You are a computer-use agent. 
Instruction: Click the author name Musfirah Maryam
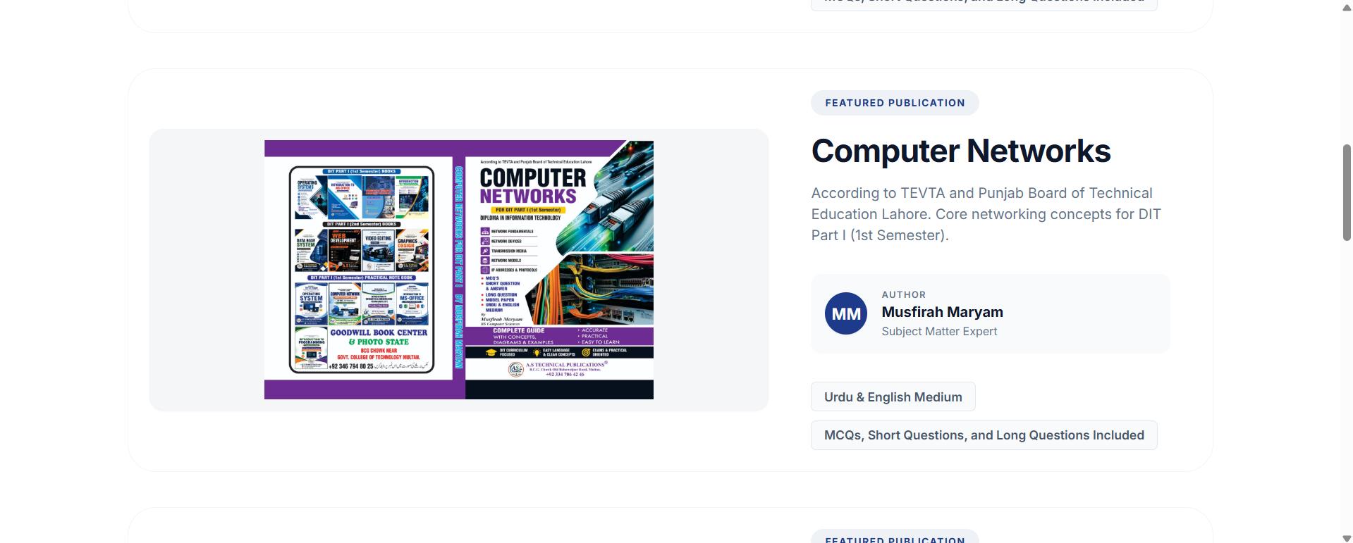(x=942, y=312)
